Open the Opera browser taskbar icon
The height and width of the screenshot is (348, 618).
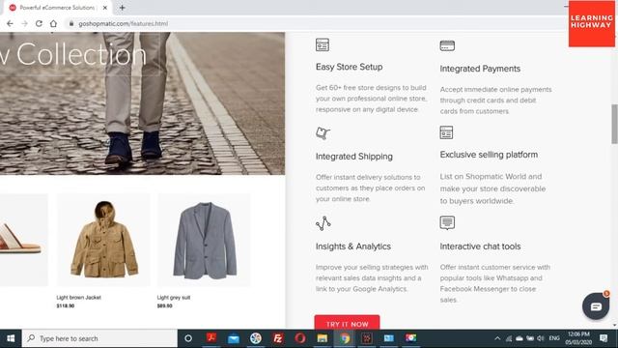300,338
